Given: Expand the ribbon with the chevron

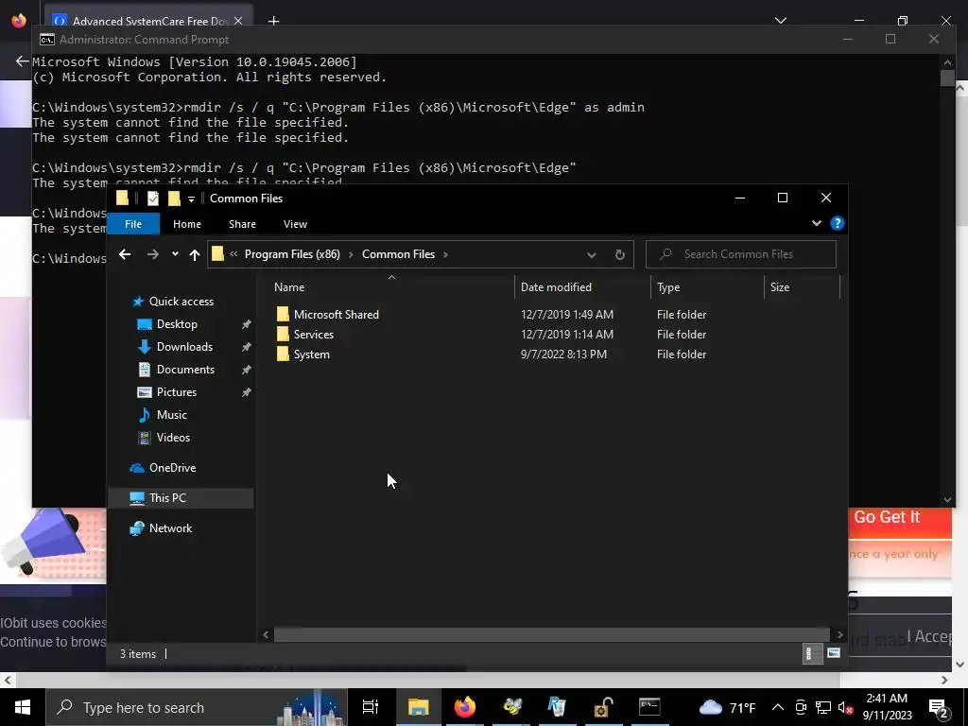Looking at the screenshot, I should (x=816, y=223).
